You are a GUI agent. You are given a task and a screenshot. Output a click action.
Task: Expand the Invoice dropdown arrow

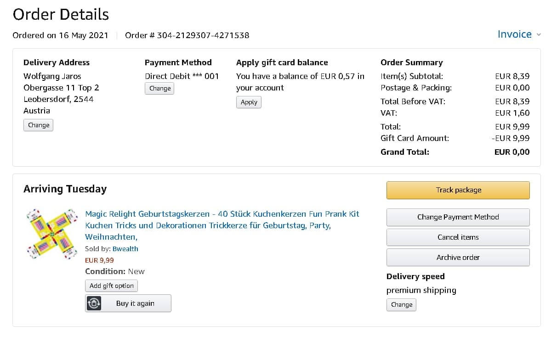point(539,35)
